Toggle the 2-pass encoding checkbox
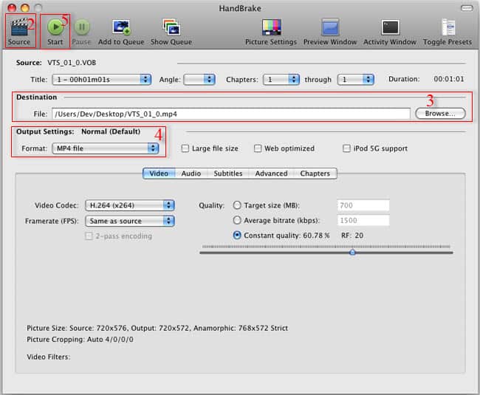480x395 pixels. click(x=89, y=236)
